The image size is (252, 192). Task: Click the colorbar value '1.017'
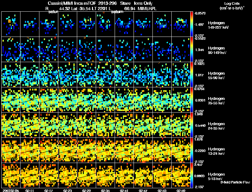[x=199, y=75]
